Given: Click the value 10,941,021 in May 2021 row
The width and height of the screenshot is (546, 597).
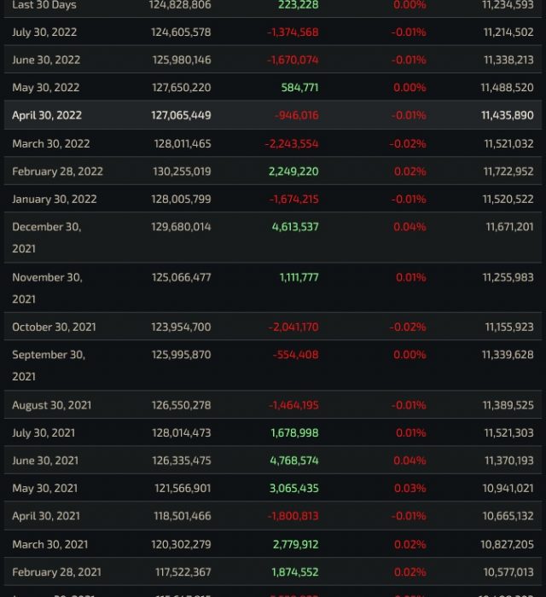Looking at the screenshot, I should click(508, 489).
